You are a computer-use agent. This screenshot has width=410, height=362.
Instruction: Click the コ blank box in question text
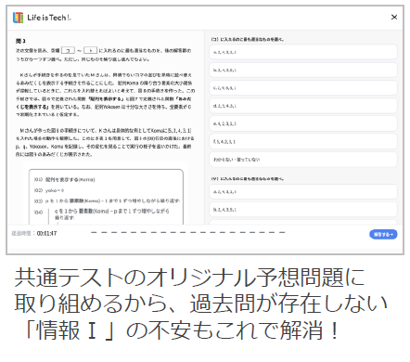(x=68, y=50)
